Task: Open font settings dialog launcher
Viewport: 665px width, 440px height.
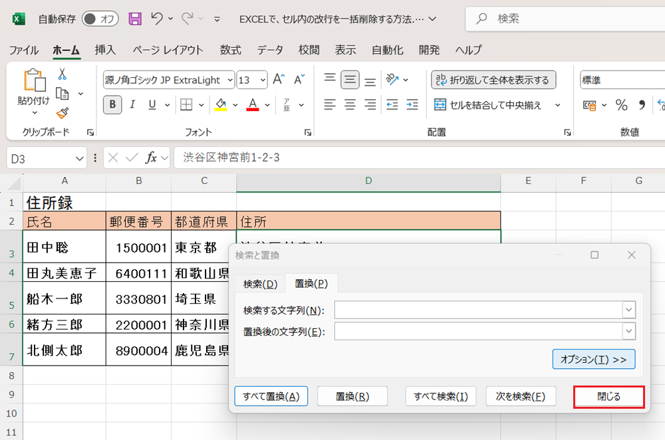Action: [308, 133]
